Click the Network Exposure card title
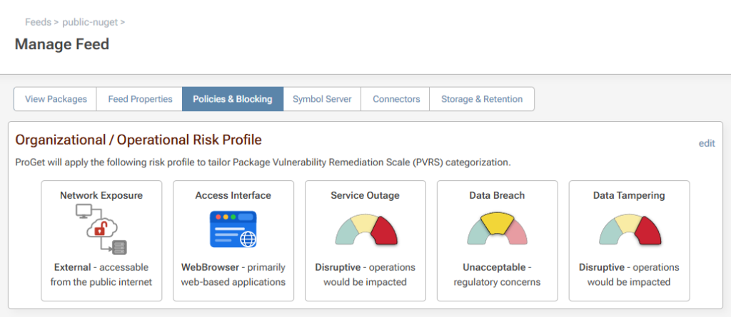 pos(101,195)
